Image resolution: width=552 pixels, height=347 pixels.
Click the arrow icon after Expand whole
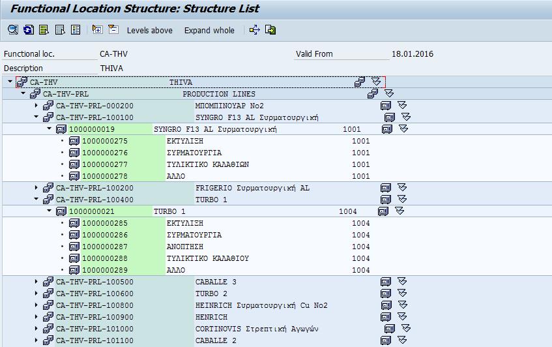coord(255,30)
